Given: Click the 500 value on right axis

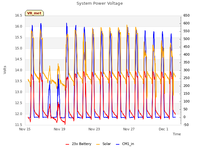Looking at the screenshot, I should [x=187, y=39].
